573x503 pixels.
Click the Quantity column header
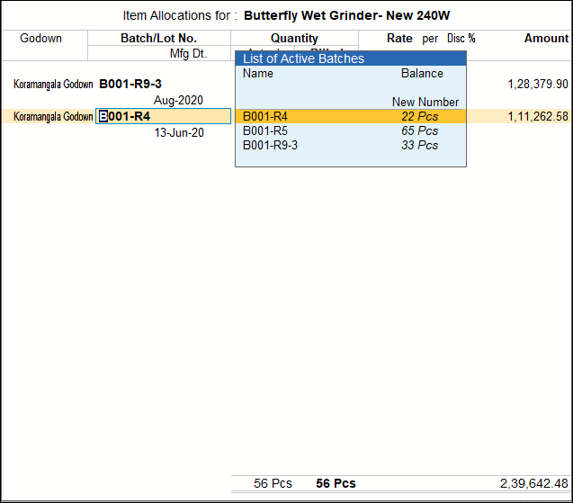pyautogui.click(x=294, y=38)
